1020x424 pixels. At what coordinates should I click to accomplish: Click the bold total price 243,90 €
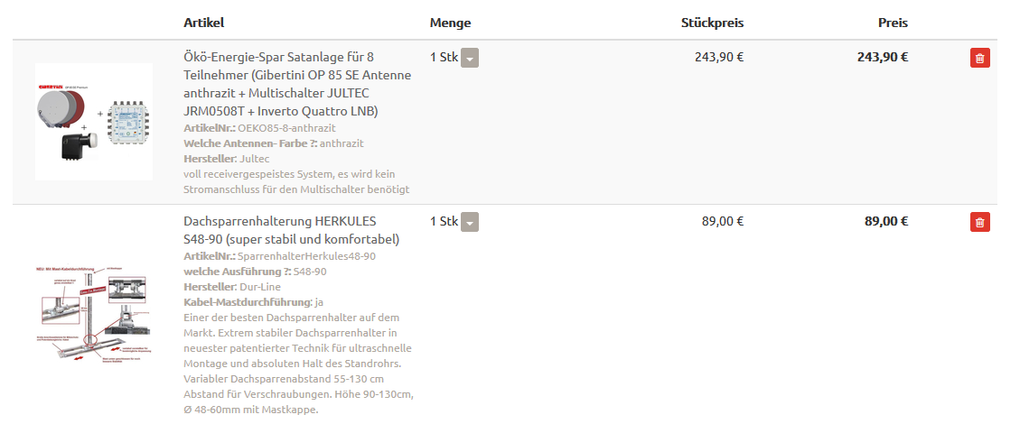[x=882, y=57]
